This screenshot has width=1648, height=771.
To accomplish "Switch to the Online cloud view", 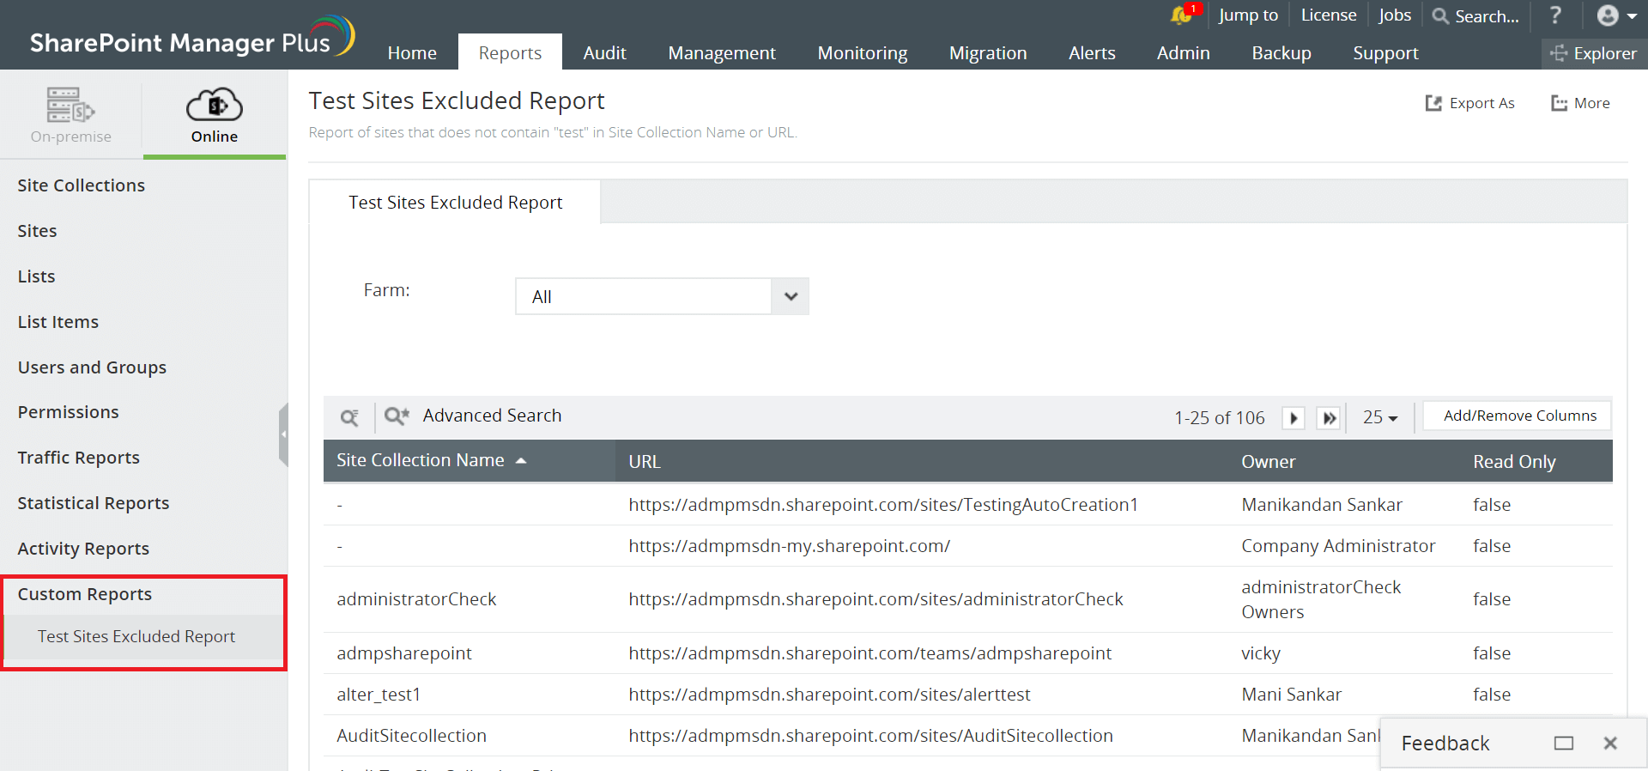I will 215,115.
